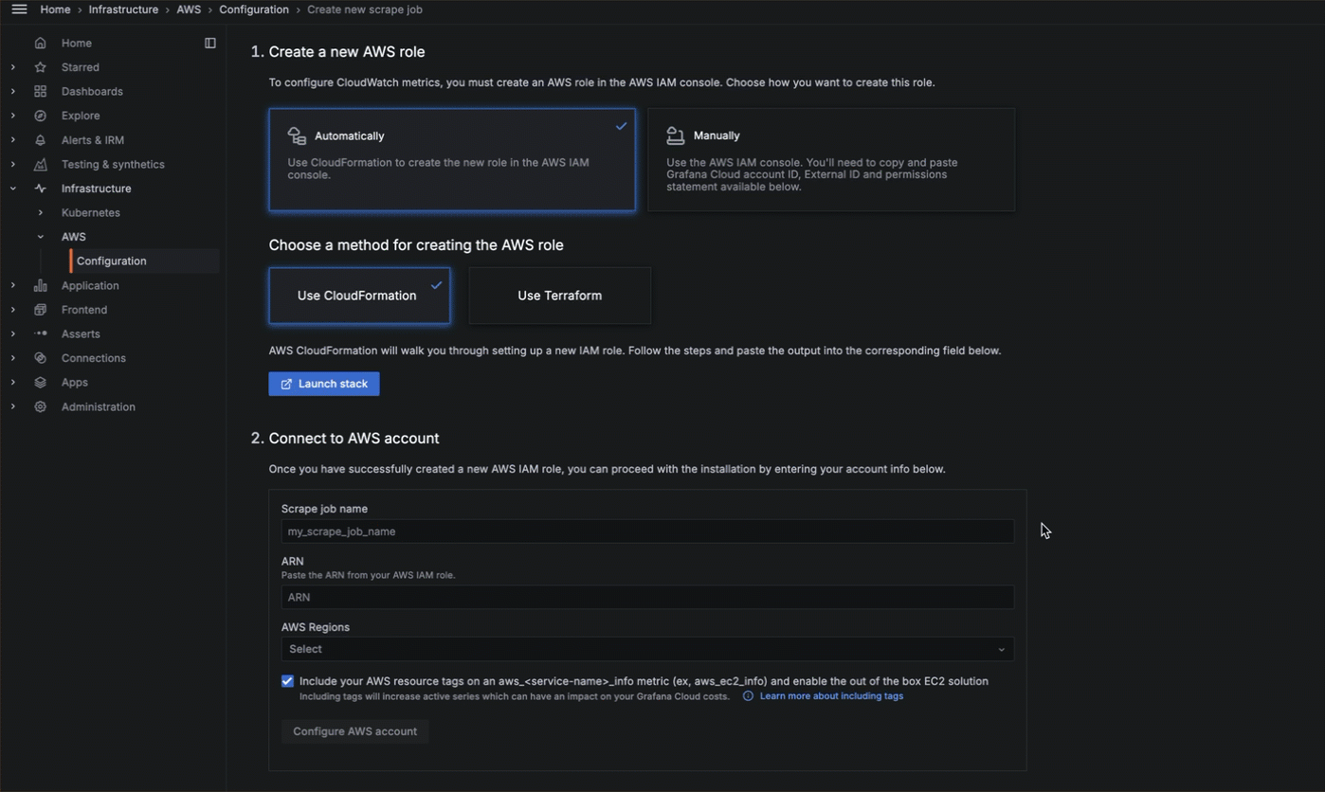The height and width of the screenshot is (792, 1325).
Task: Collapse the sidebar using the panel icon
Action: (209, 43)
